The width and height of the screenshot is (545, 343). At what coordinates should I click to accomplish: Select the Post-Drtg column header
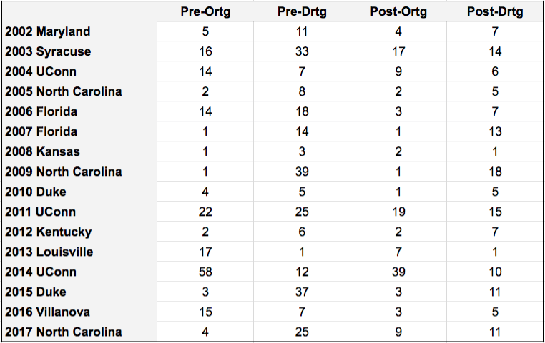point(495,12)
